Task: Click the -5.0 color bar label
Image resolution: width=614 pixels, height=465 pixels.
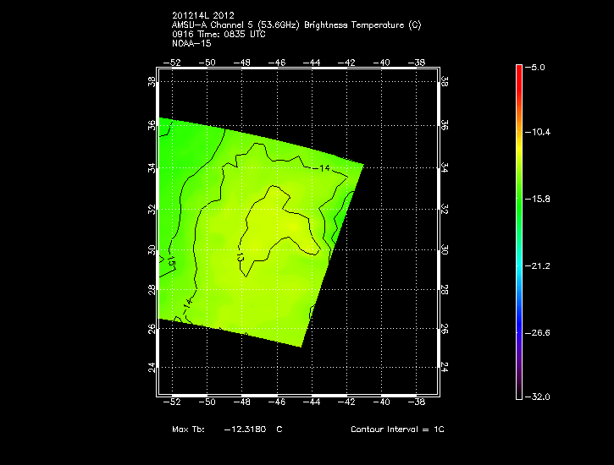Action: click(536, 66)
